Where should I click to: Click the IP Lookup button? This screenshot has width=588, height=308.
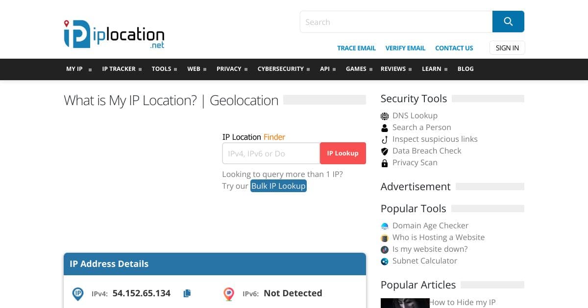[343, 153]
